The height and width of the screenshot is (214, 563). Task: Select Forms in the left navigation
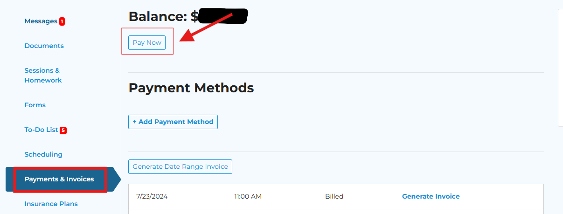click(35, 105)
